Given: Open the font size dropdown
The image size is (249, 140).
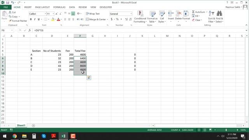Looking at the screenshot, I should pos(53,14).
